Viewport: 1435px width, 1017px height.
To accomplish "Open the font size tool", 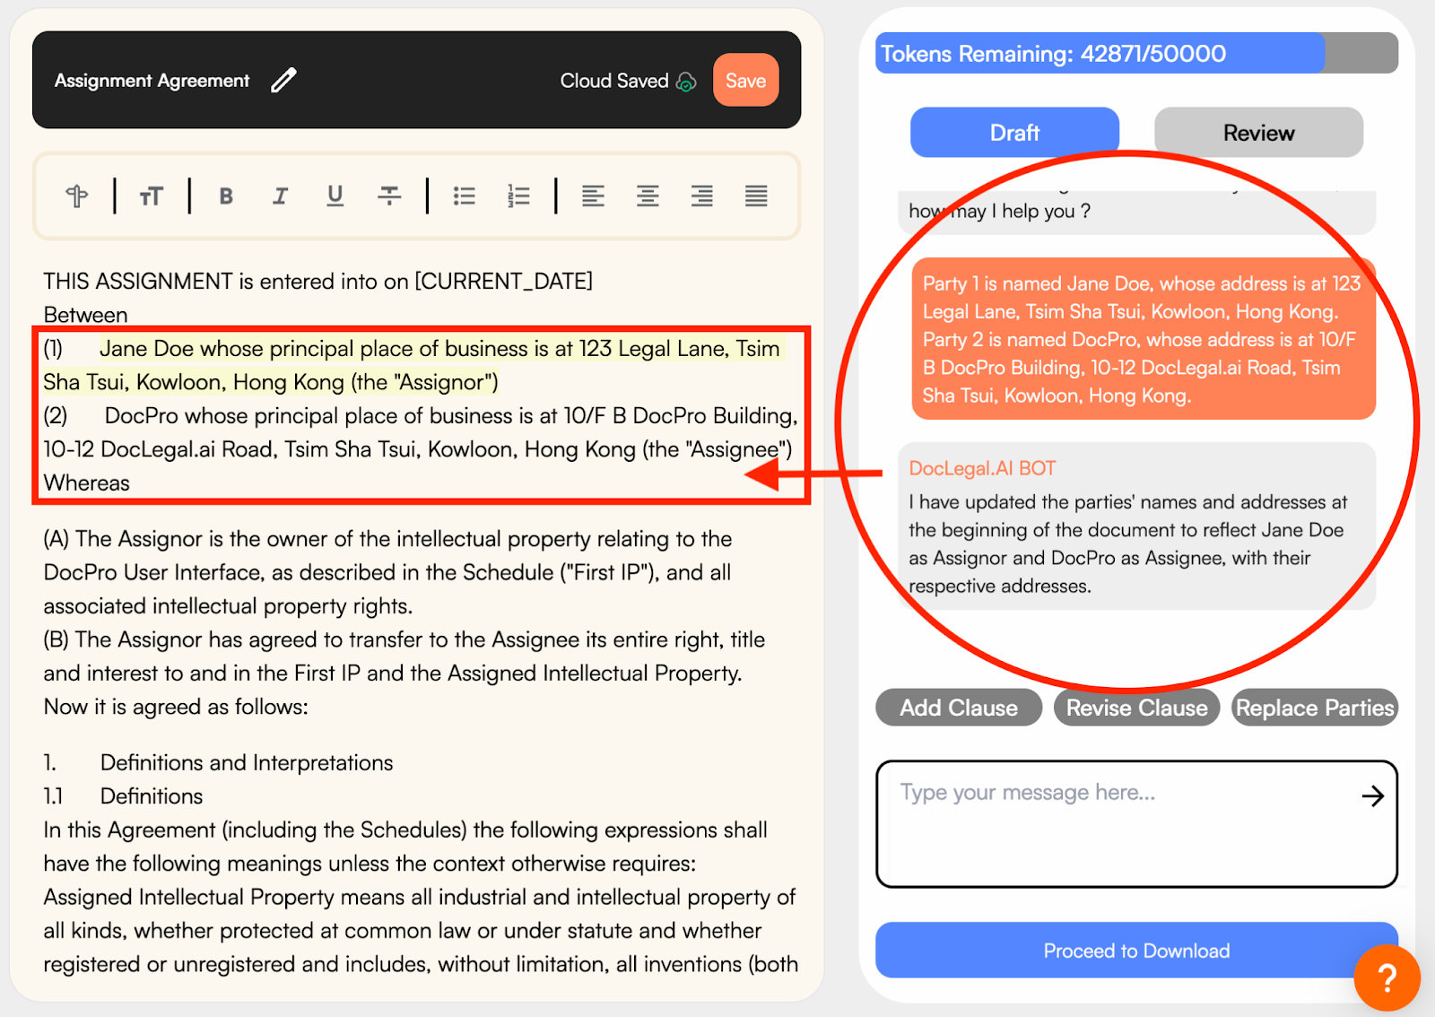I will [151, 196].
